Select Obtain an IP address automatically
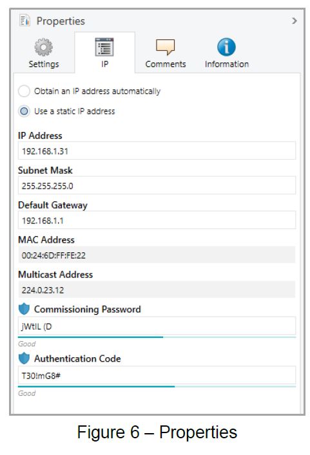This screenshot has height=455, width=310. point(24,91)
